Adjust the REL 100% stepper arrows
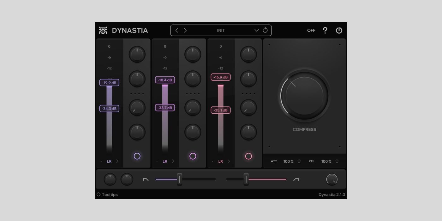The width and height of the screenshot is (442, 221). pos(337,161)
